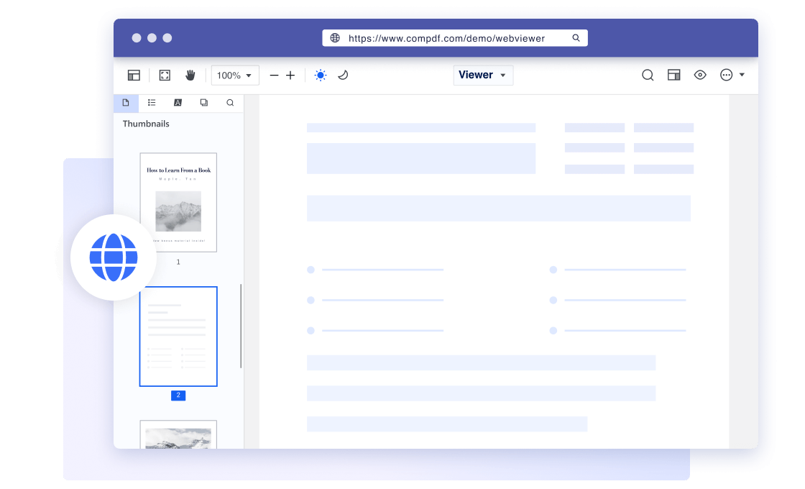Click the large blue globe badge

[114, 257]
